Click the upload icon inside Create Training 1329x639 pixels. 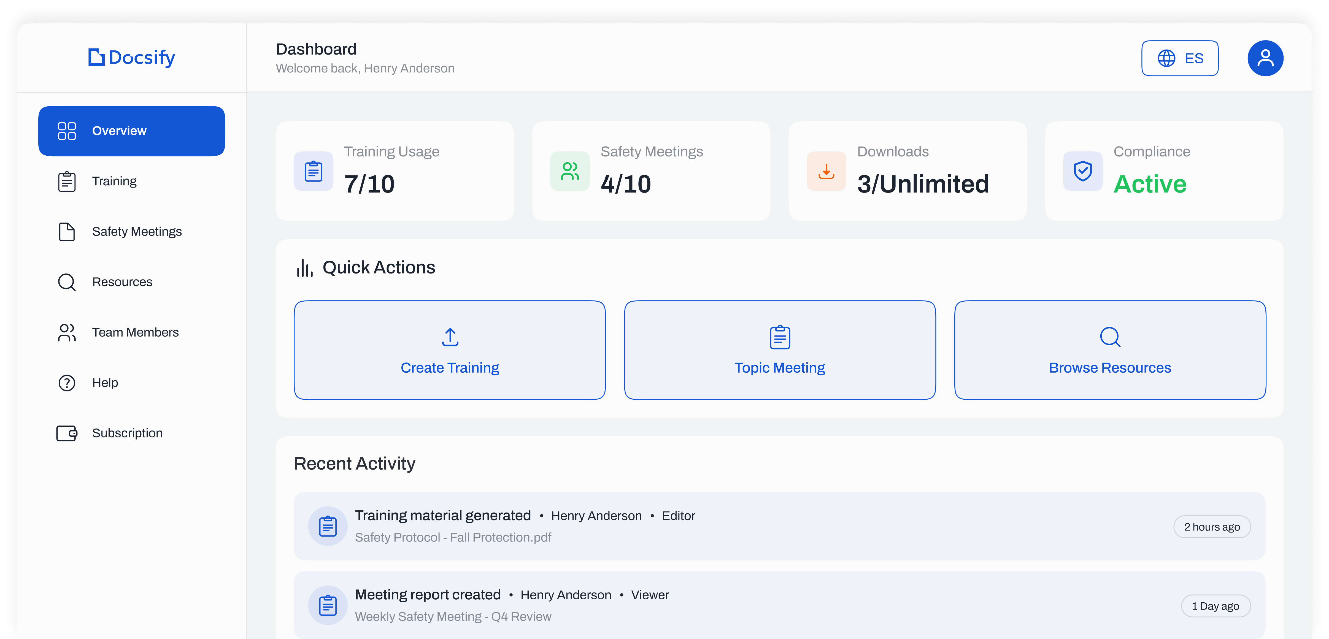click(x=449, y=337)
